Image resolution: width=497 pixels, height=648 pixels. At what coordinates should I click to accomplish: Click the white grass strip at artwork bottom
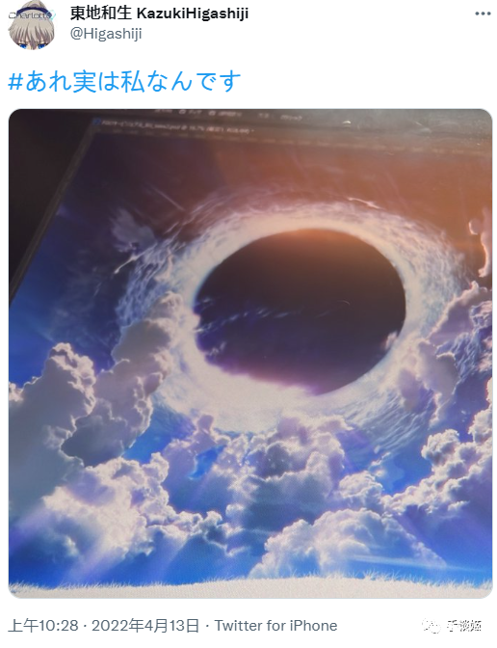(x=250, y=587)
